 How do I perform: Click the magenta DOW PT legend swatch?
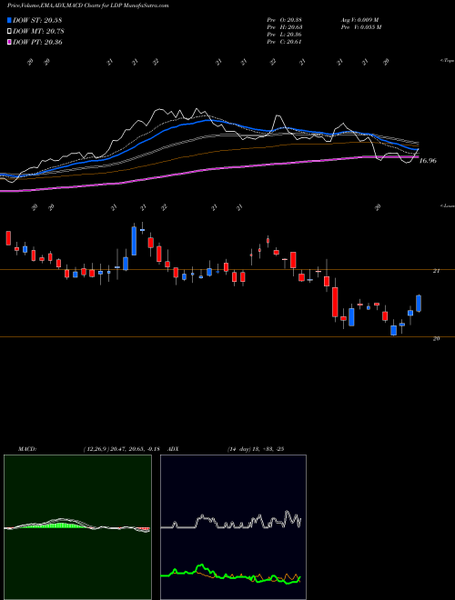pos(9,42)
